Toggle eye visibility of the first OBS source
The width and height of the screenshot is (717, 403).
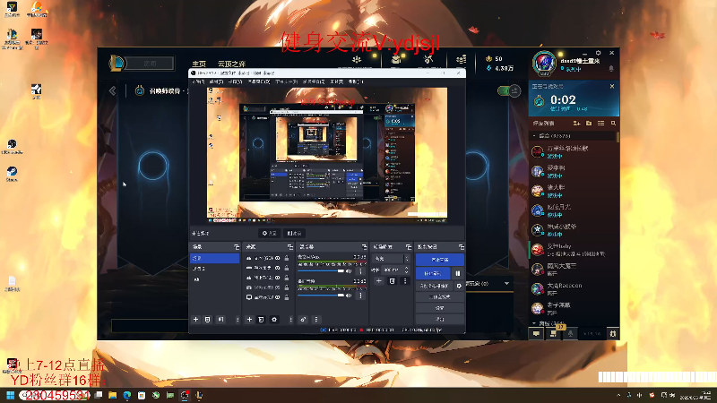coord(278,258)
